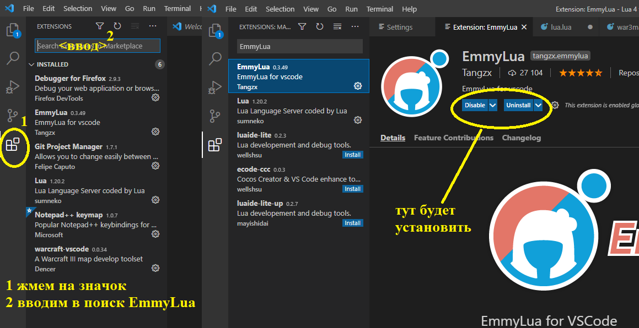The height and width of the screenshot is (328, 639).
Task: Click filter extensions icon in right window
Action: coord(302,26)
